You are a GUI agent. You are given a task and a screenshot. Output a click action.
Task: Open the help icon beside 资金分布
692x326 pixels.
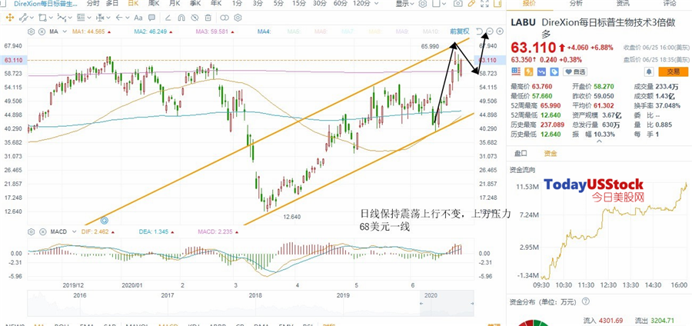point(586,301)
